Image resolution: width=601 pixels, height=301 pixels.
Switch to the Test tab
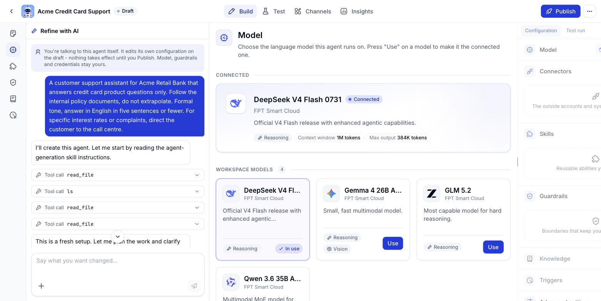pyautogui.click(x=274, y=12)
